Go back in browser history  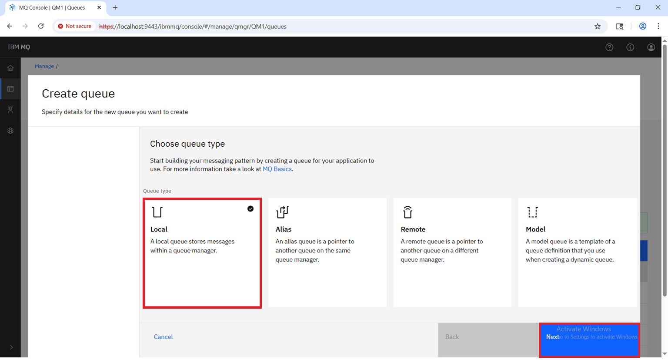(10, 26)
